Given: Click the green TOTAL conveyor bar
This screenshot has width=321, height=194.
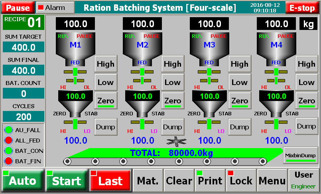Looking at the screenshot, I should click(x=171, y=153).
